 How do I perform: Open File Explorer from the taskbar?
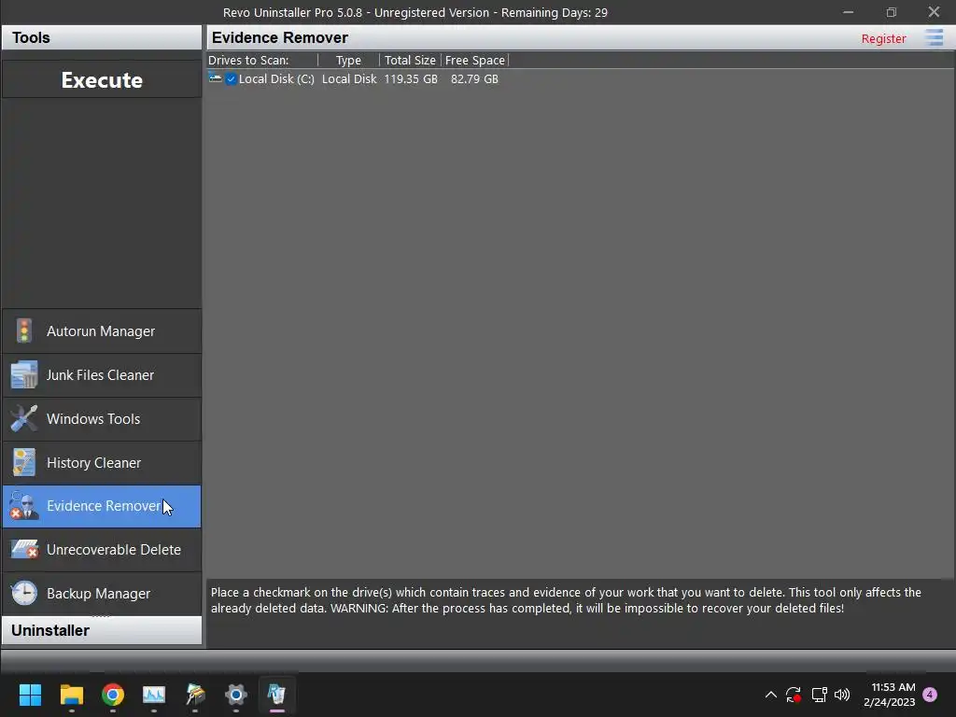[71, 695]
